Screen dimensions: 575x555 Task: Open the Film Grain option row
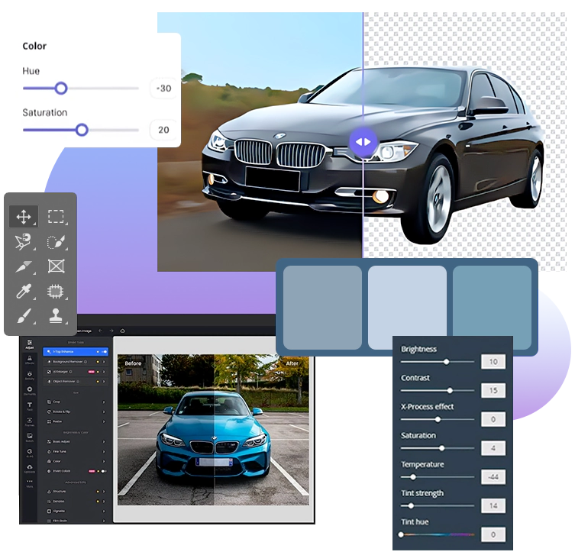pyautogui.click(x=76, y=521)
